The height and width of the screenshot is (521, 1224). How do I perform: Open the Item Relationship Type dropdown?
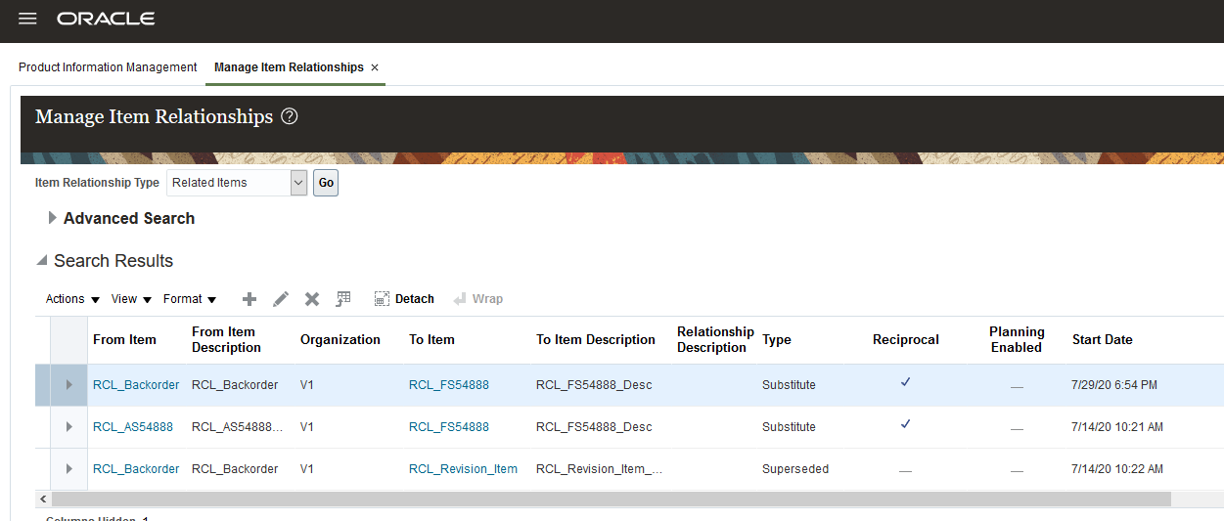click(299, 183)
